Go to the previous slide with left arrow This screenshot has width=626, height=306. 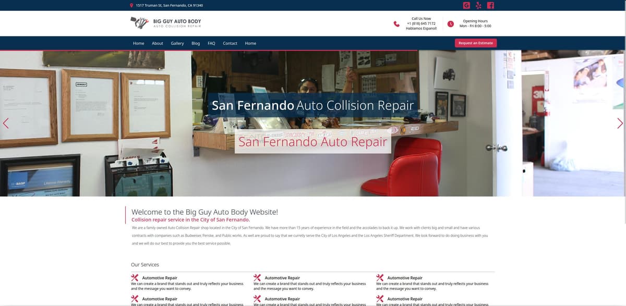point(6,124)
